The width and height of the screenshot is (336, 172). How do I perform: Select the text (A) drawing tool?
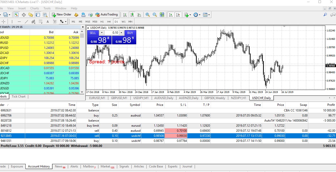tap(48, 22)
